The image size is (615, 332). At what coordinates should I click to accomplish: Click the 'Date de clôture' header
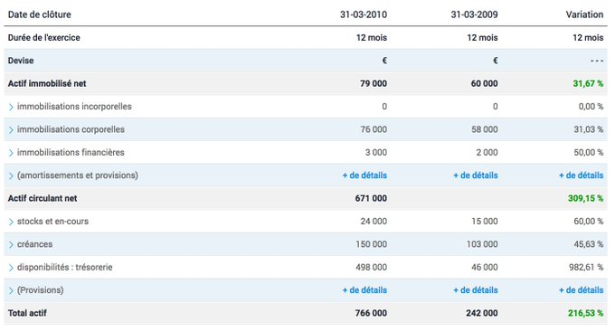39,14
